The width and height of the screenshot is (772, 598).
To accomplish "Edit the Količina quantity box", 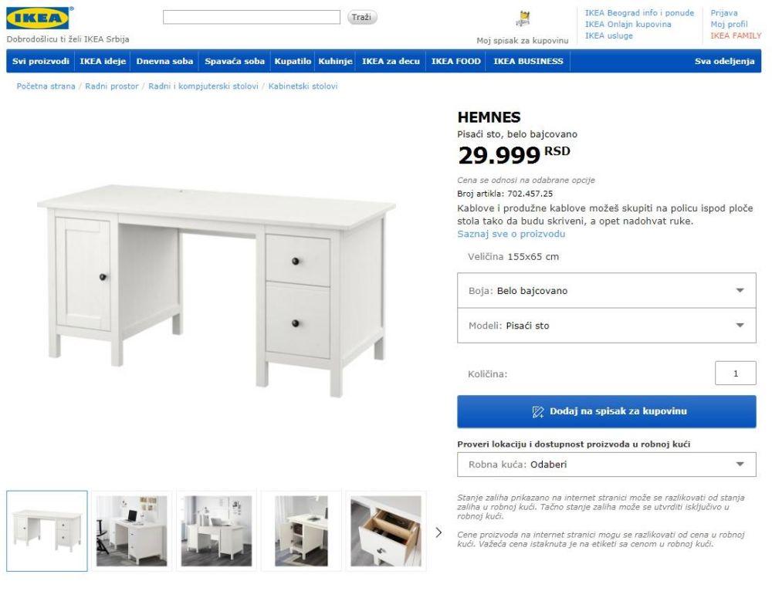I will point(735,373).
